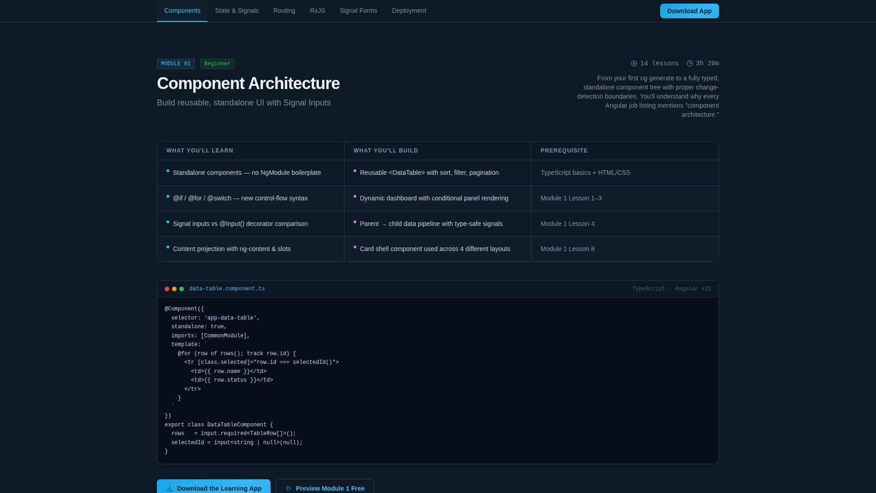
Task: Click the bullet dot beside Standalone components
Action: pyautogui.click(x=168, y=171)
